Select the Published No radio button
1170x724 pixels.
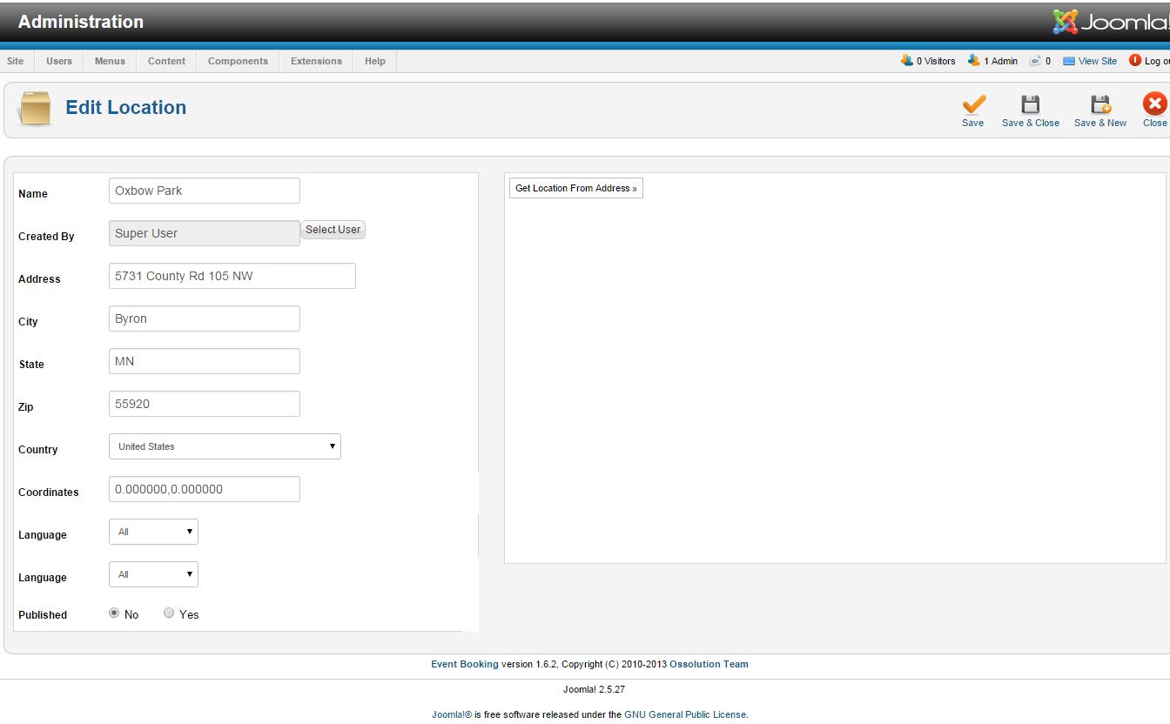pos(114,613)
